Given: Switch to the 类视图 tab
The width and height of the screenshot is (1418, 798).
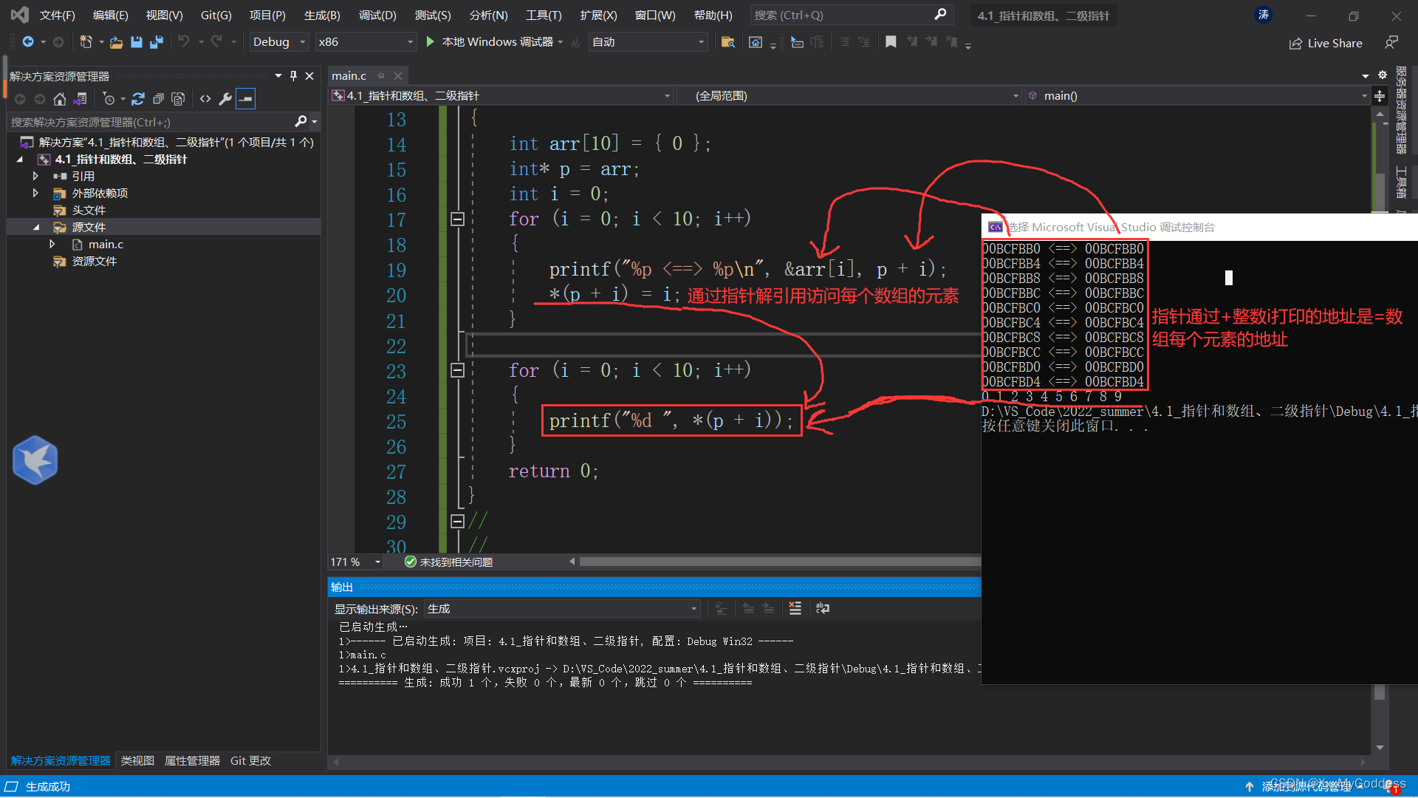Looking at the screenshot, I should tap(137, 760).
